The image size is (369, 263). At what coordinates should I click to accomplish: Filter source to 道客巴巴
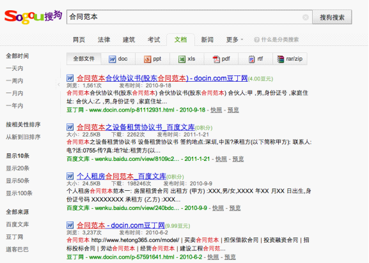click(x=17, y=249)
